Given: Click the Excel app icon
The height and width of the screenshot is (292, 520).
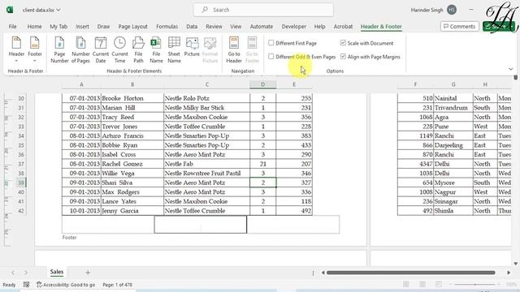Looking at the screenshot, I should [10, 10].
